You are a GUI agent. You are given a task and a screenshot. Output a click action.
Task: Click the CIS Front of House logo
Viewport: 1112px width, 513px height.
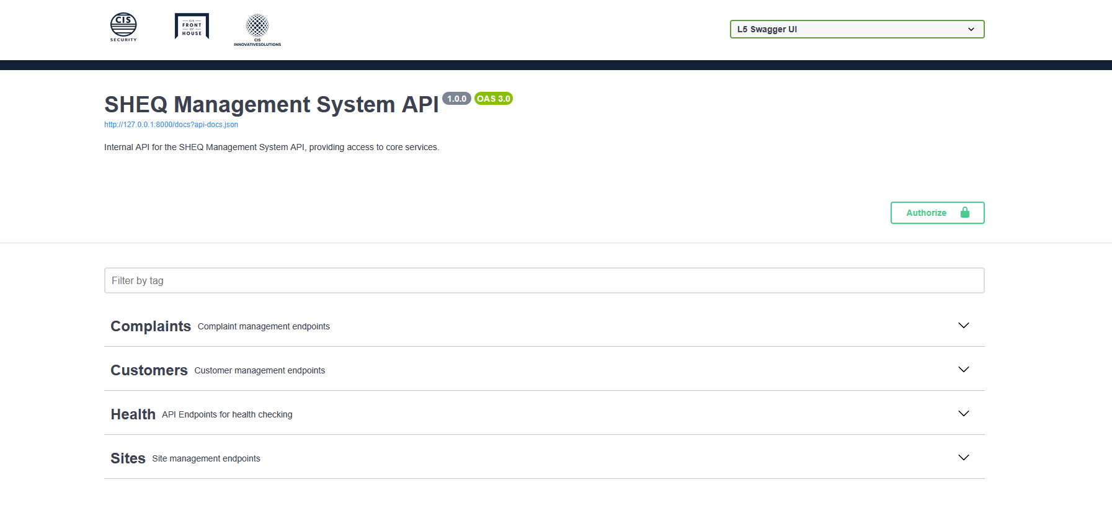192,27
